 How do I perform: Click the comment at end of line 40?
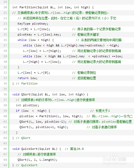tap(110, 116)
